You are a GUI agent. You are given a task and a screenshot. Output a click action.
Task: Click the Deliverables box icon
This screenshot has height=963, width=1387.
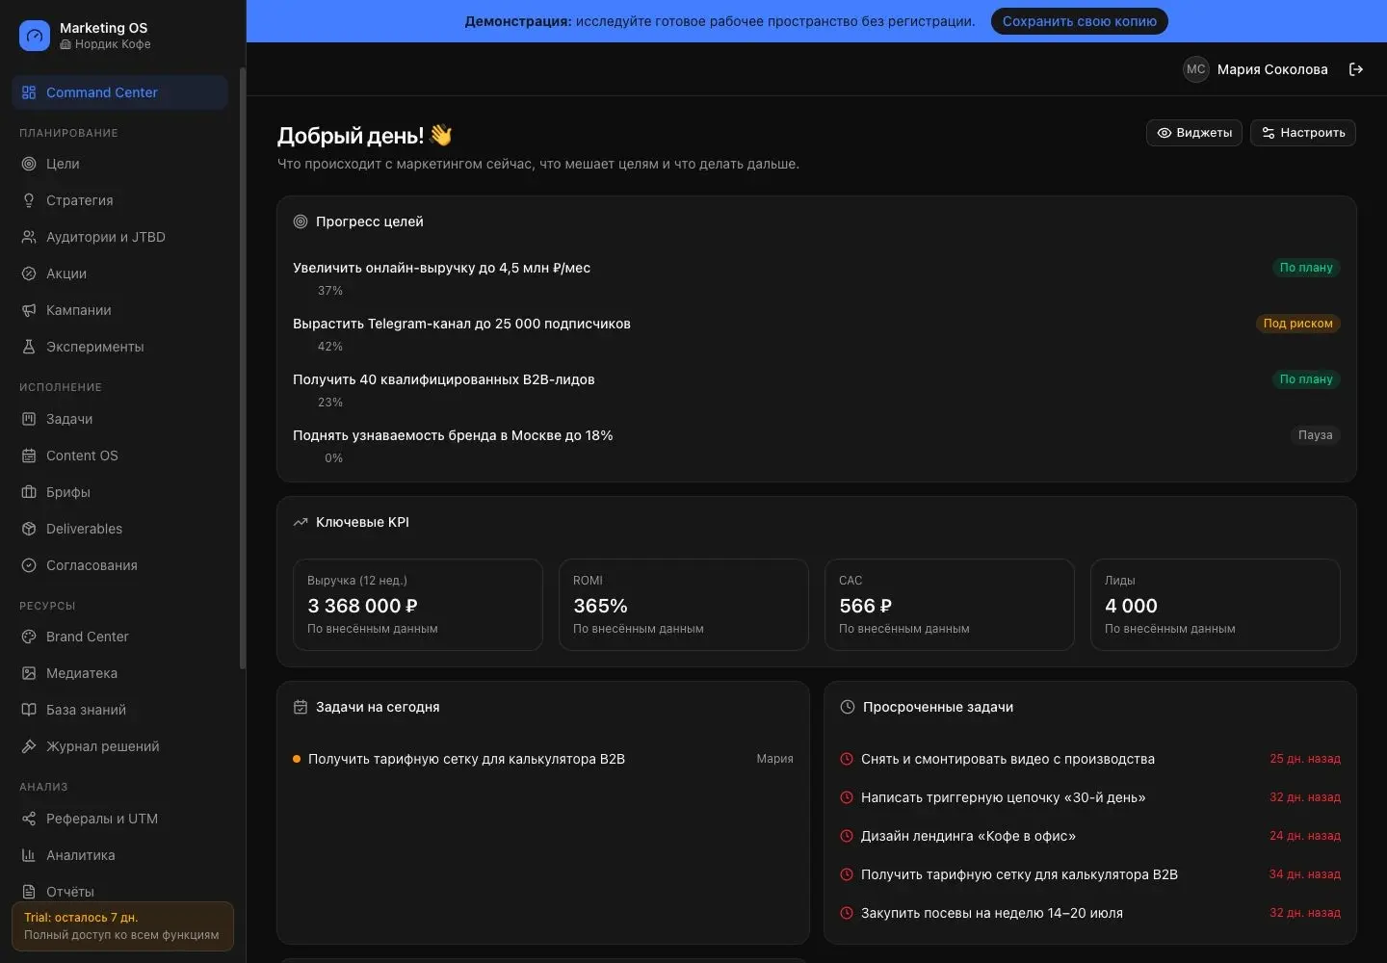coord(29,529)
